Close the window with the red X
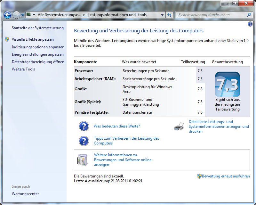The height and width of the screenshot is (205, 256). pos(246,4)
